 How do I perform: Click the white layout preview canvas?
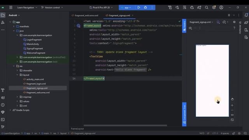(x=212, y=80)
